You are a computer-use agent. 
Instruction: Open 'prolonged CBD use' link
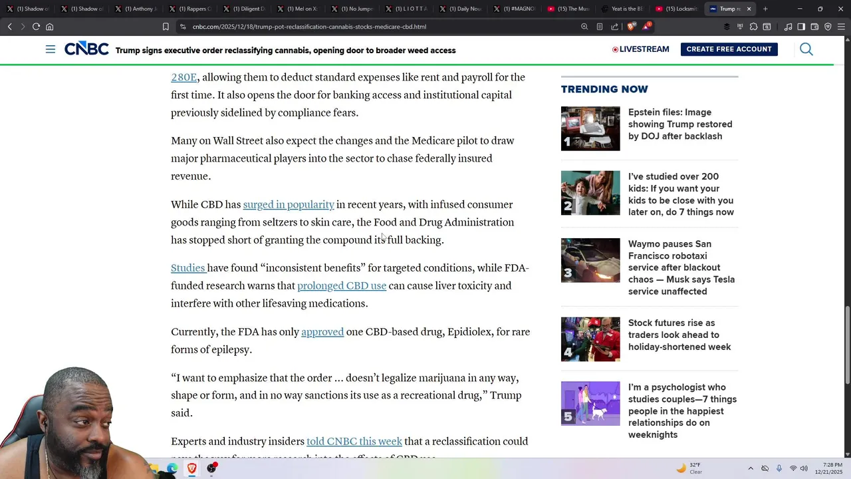342,286
